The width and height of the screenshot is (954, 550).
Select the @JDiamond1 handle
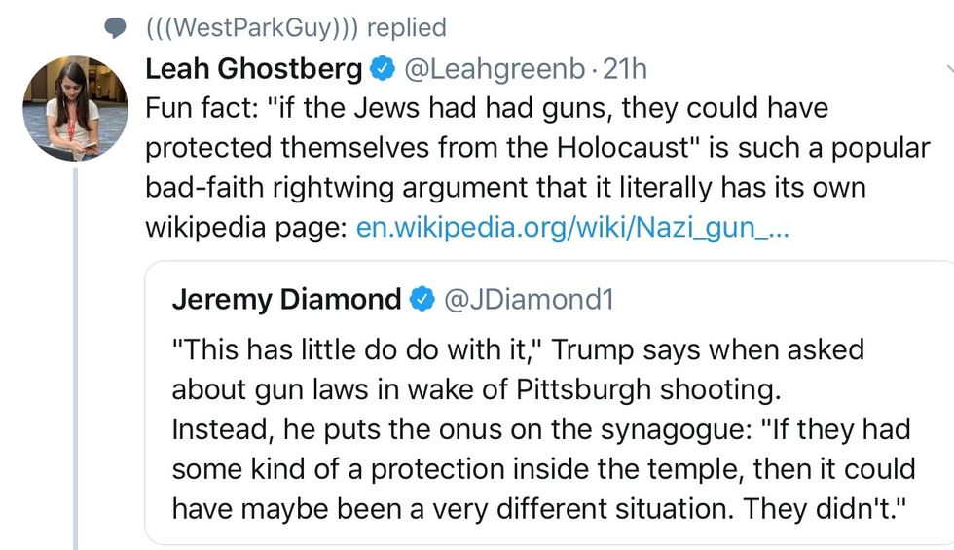coord(530,300)
